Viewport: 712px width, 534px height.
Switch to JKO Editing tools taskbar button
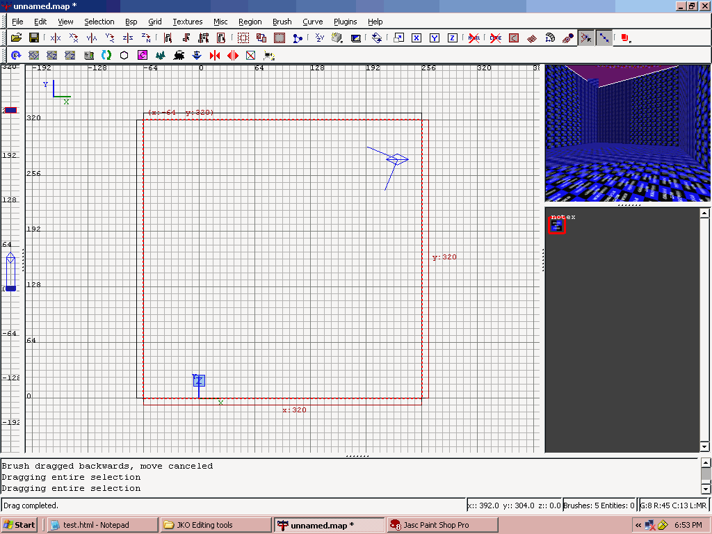coord(216,525)
